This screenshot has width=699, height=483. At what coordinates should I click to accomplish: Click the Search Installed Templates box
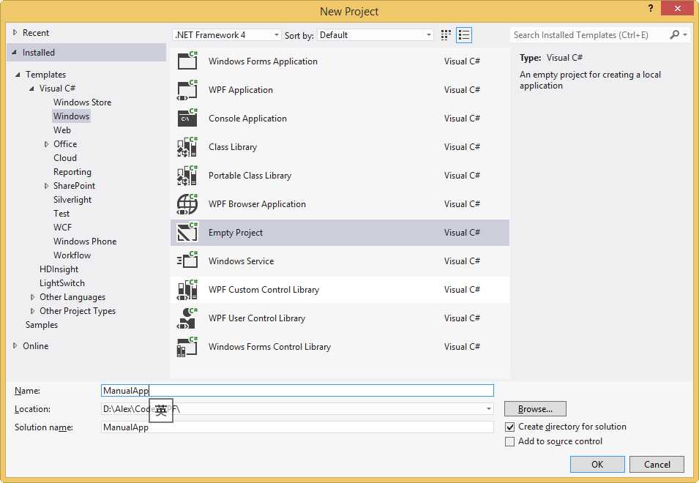point(588,34)
